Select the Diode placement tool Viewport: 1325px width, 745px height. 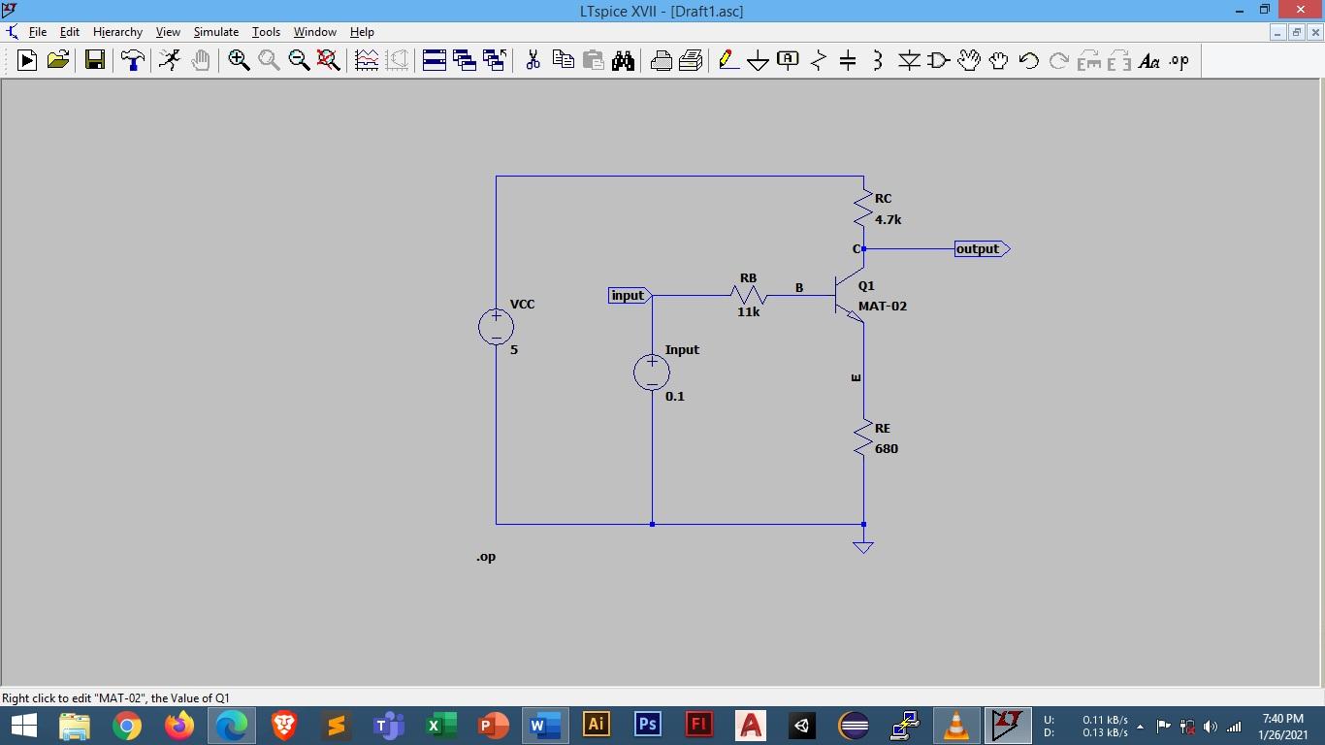click(x=909, y=60)
